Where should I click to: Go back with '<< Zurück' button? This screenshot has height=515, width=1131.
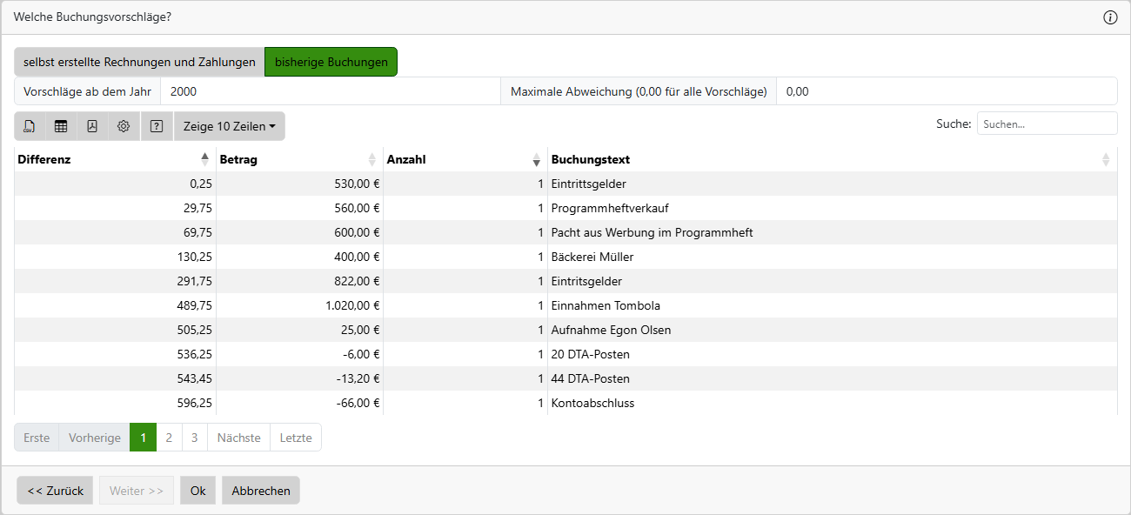coord(55,491)
